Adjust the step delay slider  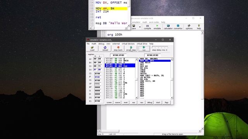pos(160,47)
